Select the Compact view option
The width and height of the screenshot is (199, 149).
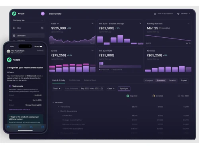coord(149,80)
